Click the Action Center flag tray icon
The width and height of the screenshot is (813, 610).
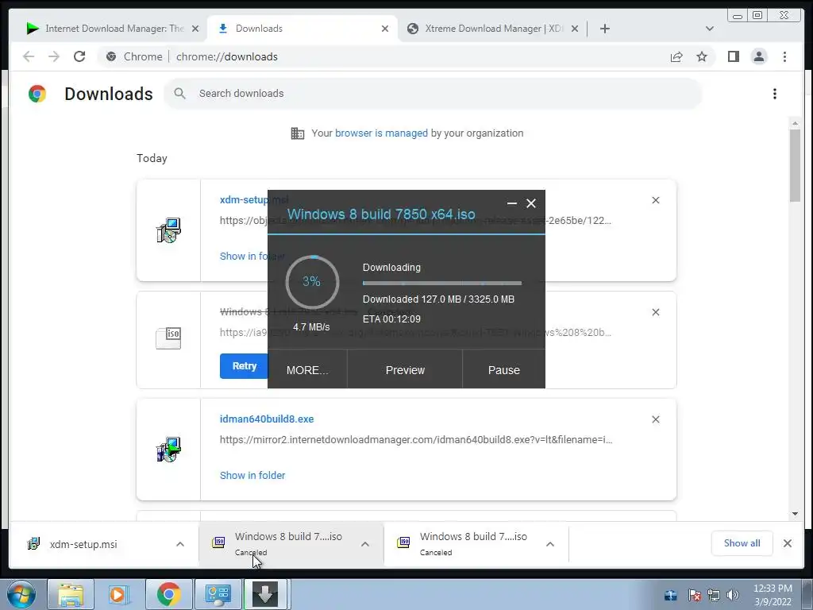pyautogui.click(x=694, y=595)
